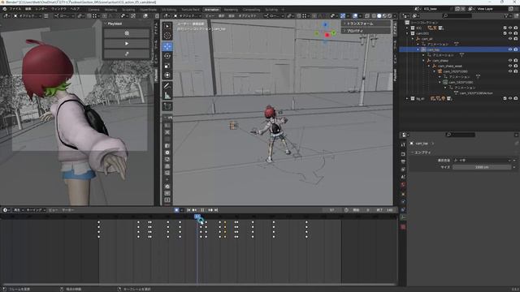This screenshot has width=520, height=292.
Task: Jump to the timeline end frame
Action: coord(216,210)
